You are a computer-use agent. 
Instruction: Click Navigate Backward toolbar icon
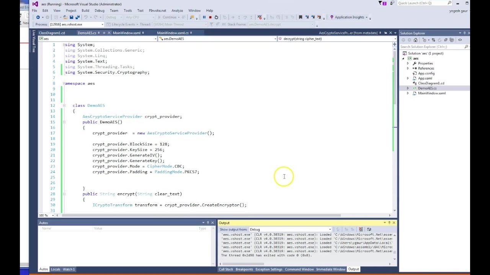click(x=38, y=17)
